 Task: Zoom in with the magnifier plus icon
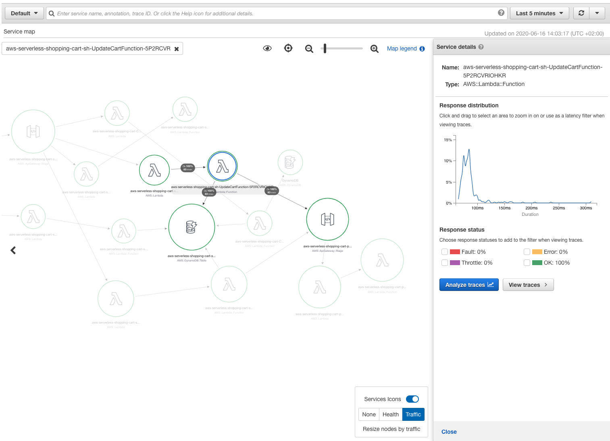click(375, 49)
